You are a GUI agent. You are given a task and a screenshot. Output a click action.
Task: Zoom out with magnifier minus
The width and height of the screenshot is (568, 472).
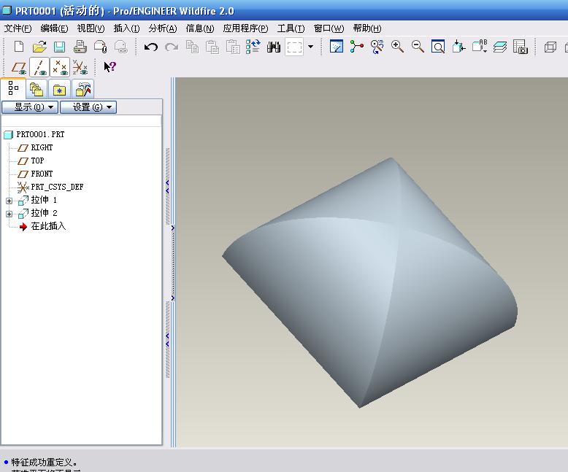(x=418, y=47)
